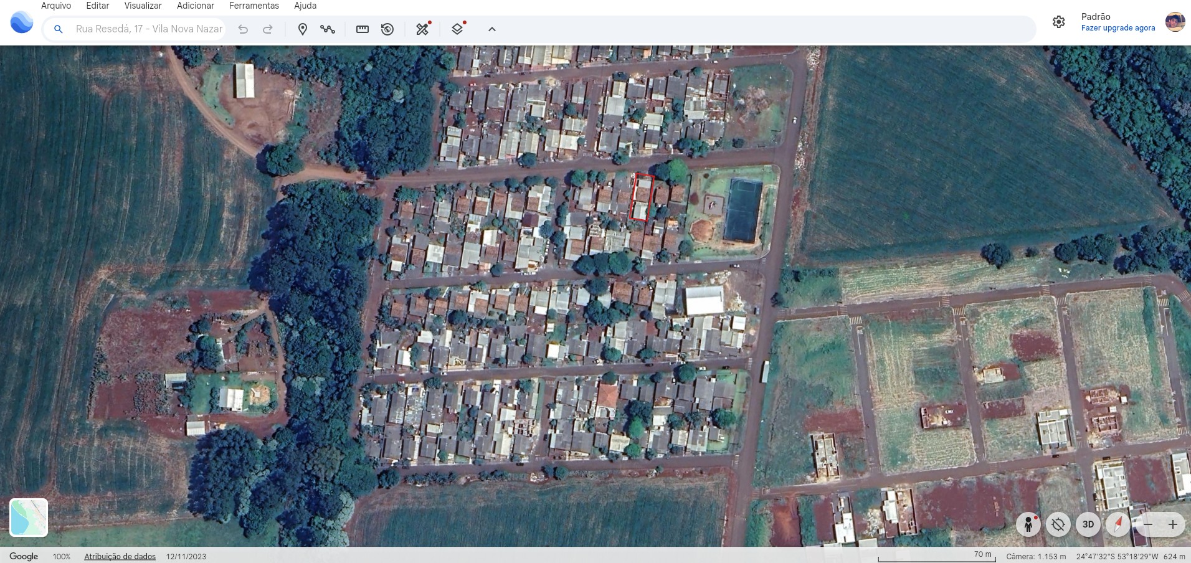This screenshot has height=563, width=1191.
Task: Zoom out with the minus button
Action: [1148, 524]
